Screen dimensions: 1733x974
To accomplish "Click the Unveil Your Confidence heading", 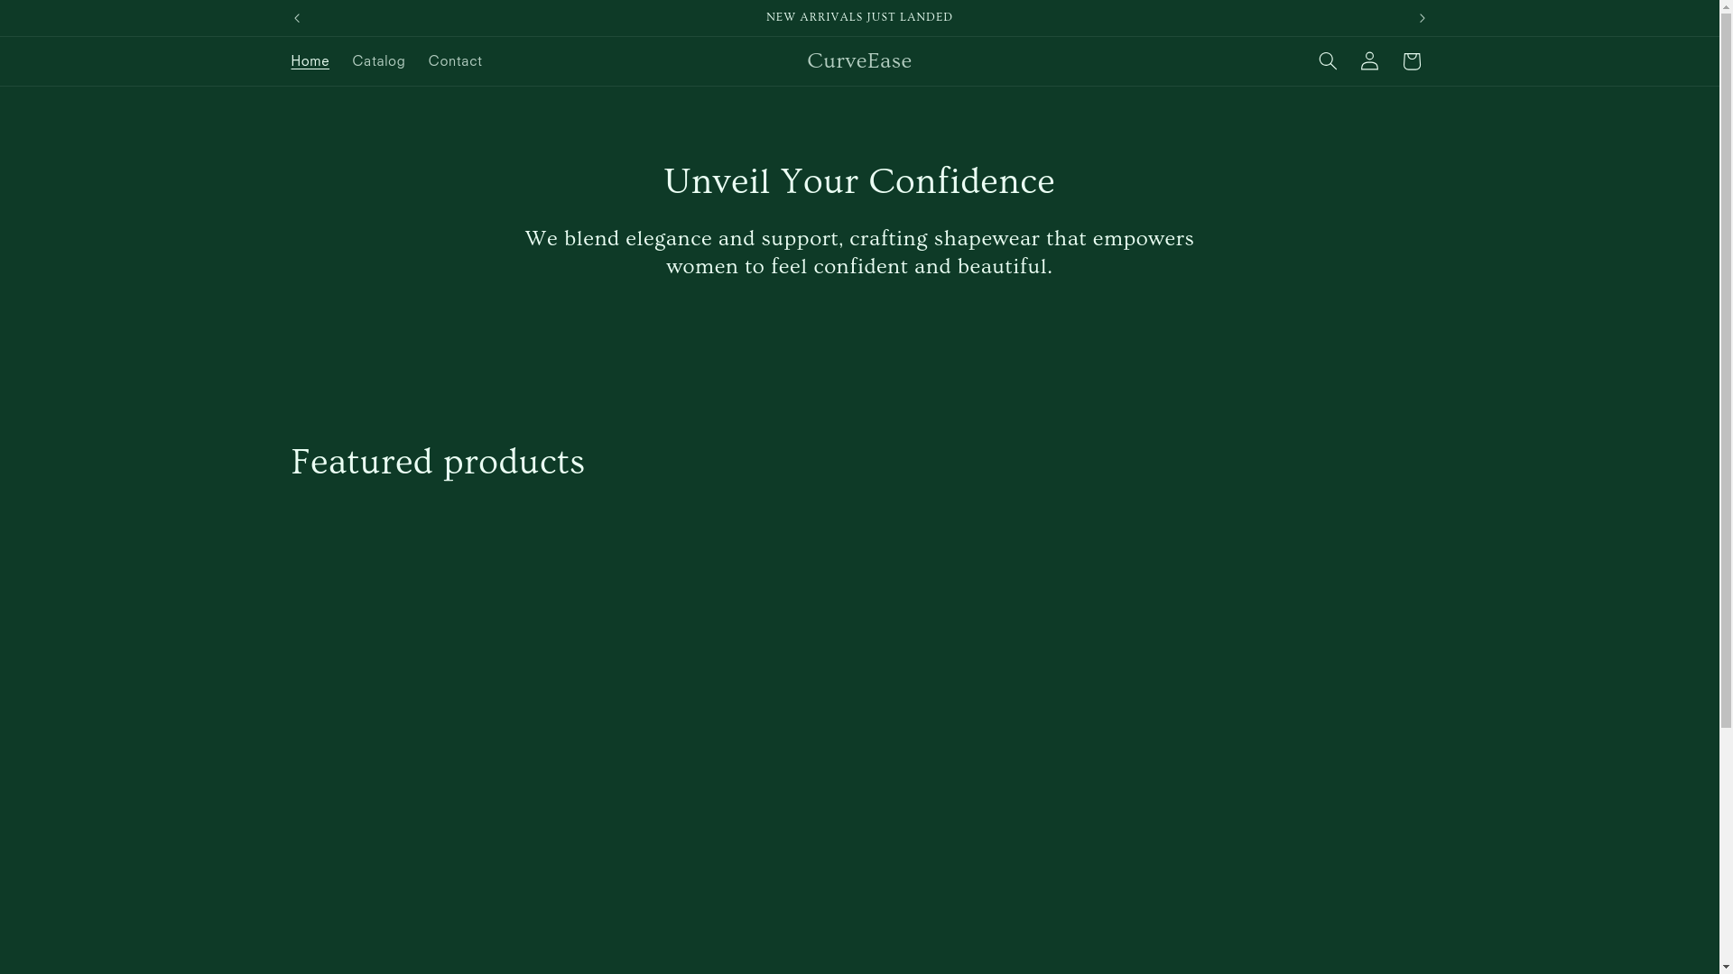I will [859, 181].
